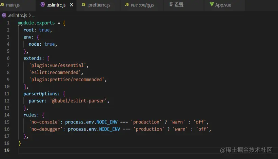Select line number 11 for parserOptions

(x=7, y=93)
